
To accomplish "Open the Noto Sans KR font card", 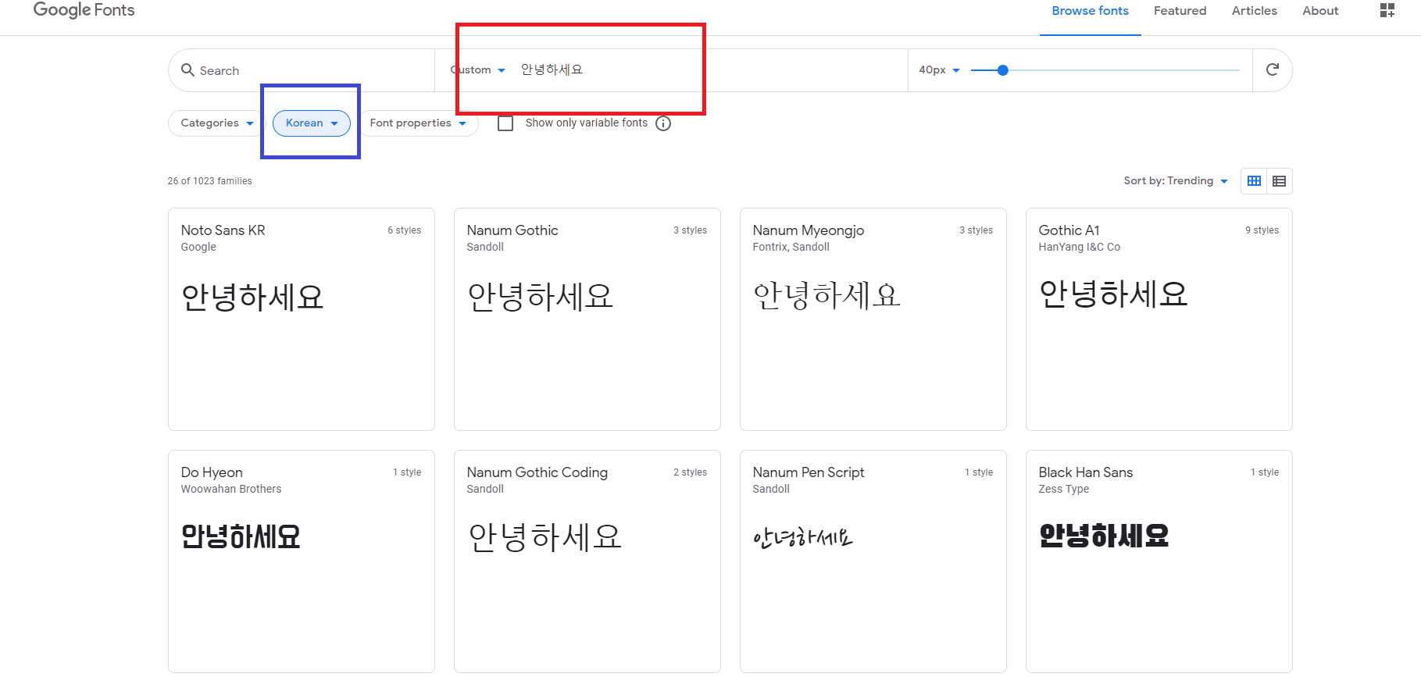I will pyautogui.click(x=302, y=319).
